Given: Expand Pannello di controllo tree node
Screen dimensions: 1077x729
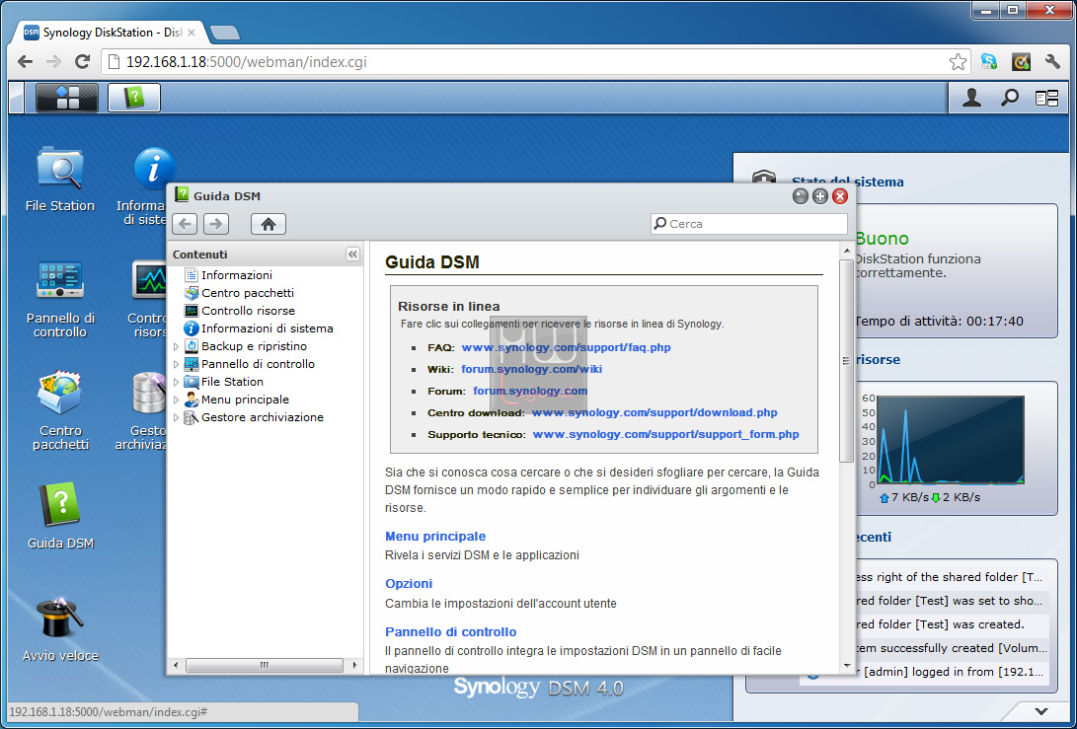Looking at the screenshot, I should [x=176, y=365].
